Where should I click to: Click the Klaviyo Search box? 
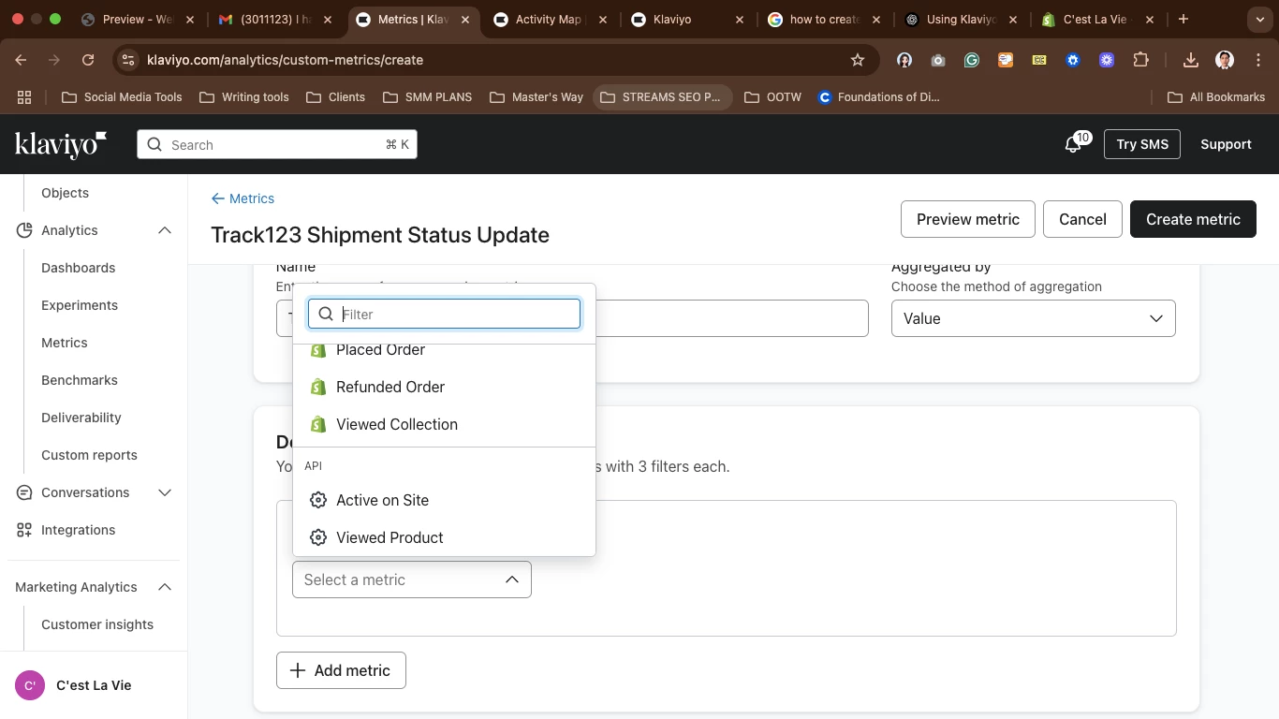pos(277,144)
